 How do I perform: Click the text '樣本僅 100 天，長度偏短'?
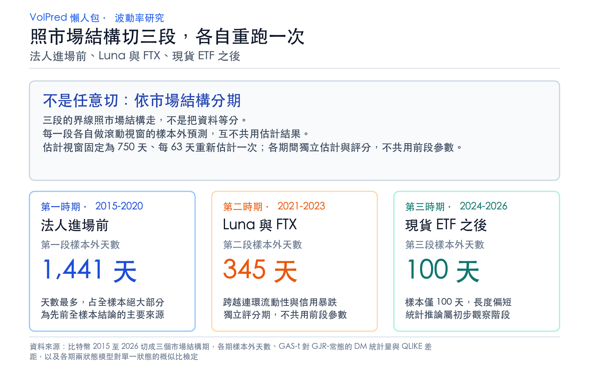[459, 302]
